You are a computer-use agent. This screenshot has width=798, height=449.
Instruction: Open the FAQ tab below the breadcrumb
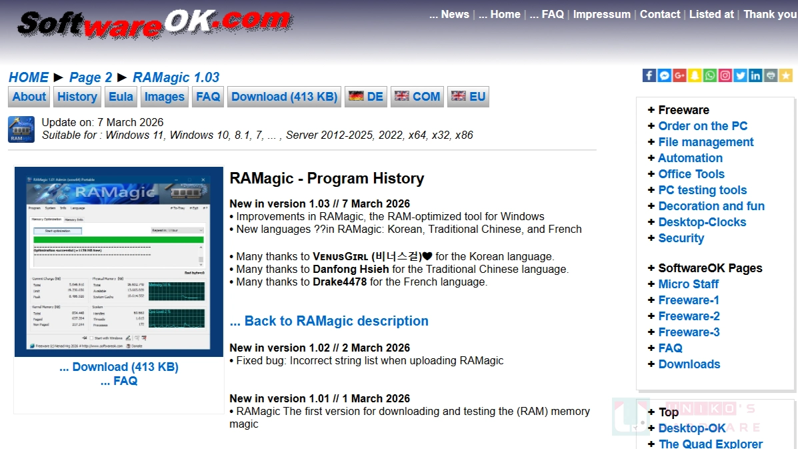pyautogui.click(x=207, y=97)
